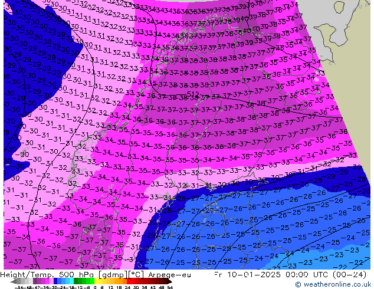The width and height of the screenshot is (374, 289).
Task: Select the dark blue legend swatch
Action: point(55,282)
